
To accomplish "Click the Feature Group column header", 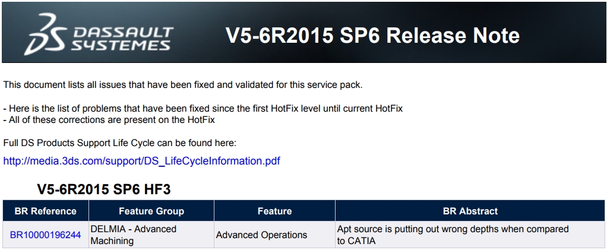I will 151,211.
